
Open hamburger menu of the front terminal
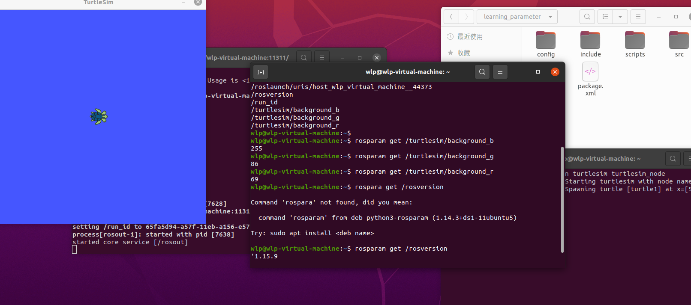[x=500, y=72]
